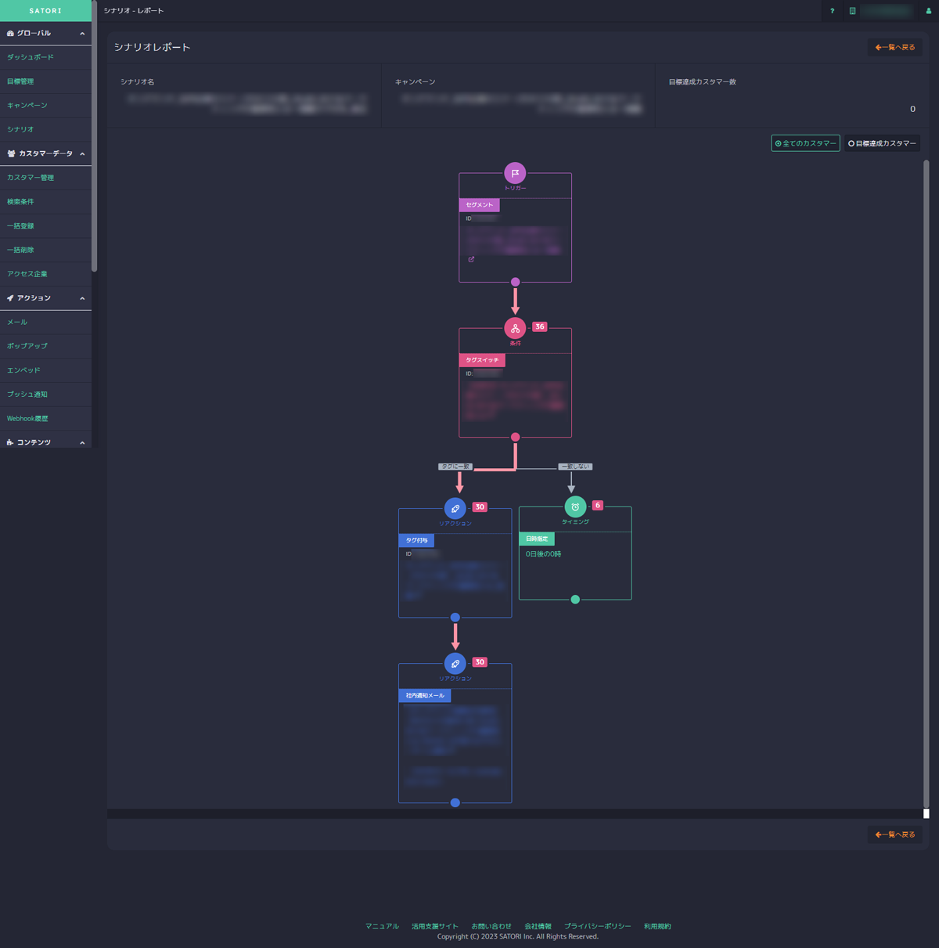This screenshot has height=948, width=939.
Task: Open the segment external link icon
Action: (x=471, y=259)
